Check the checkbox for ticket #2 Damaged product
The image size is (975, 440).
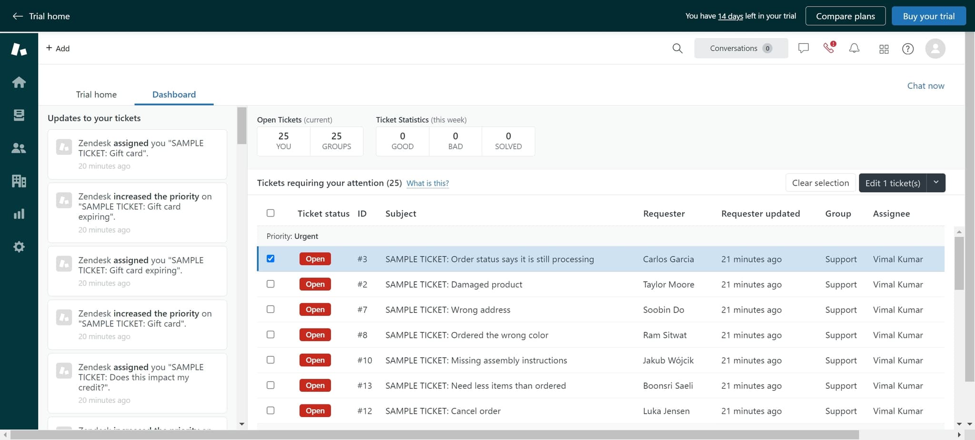(270, 284)
